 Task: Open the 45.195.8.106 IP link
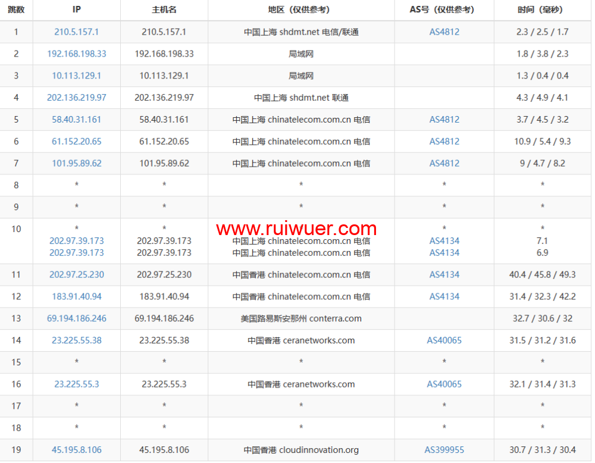click(76, 450)
